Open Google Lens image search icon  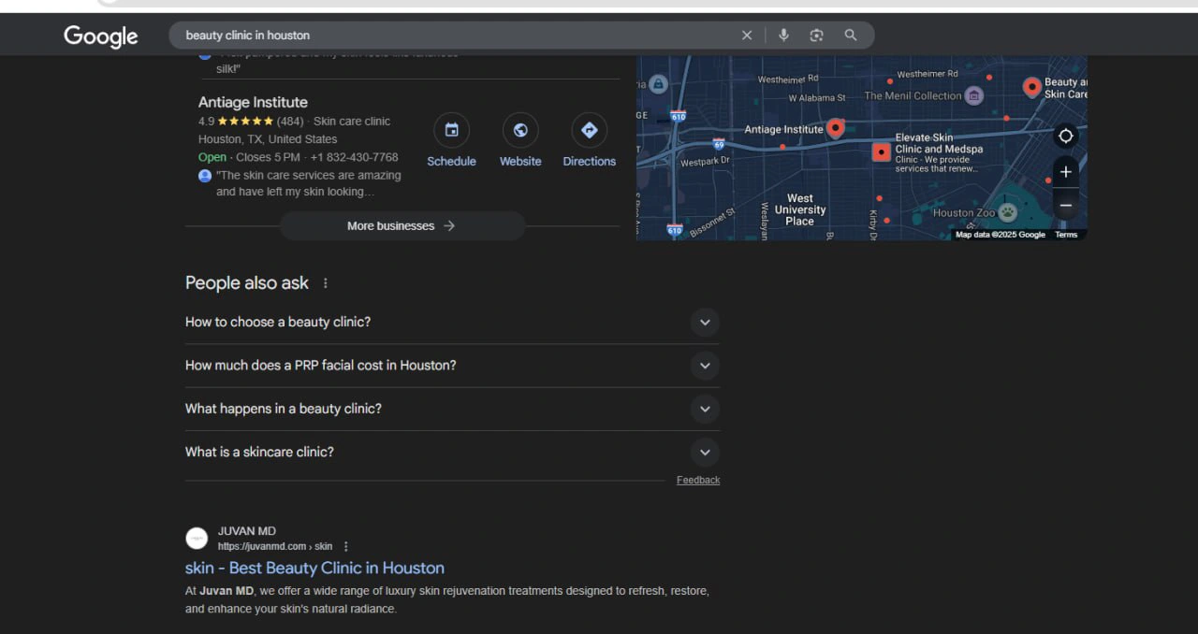(x=816, y=36)
